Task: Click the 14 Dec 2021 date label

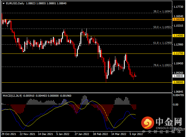Action: [45, 134]
